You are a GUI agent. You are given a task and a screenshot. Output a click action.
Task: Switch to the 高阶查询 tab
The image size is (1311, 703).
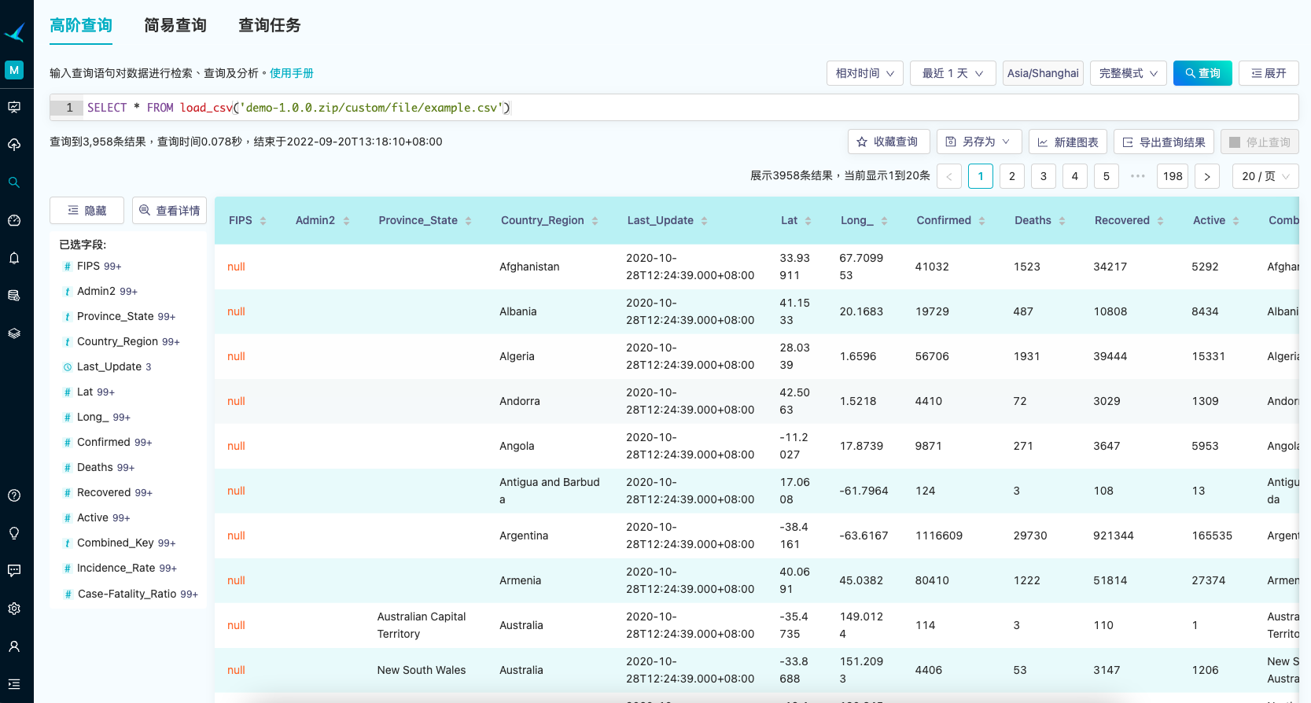tap(81, 25)
